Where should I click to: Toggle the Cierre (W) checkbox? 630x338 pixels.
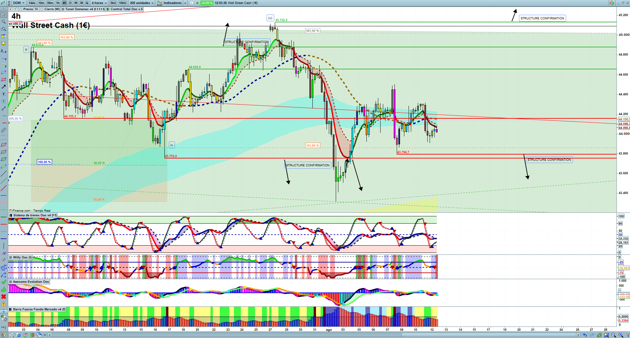(42, 9)
